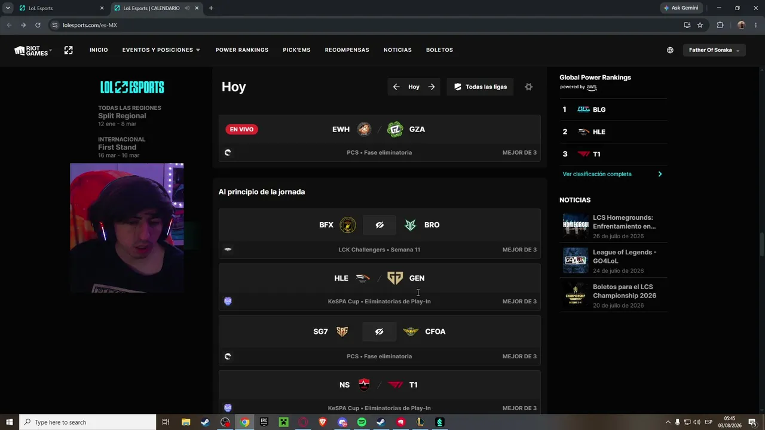Jump to Hoy in the schedule
Image resolution: width=765 pixels, height=430 pixels.
[414, 87]
